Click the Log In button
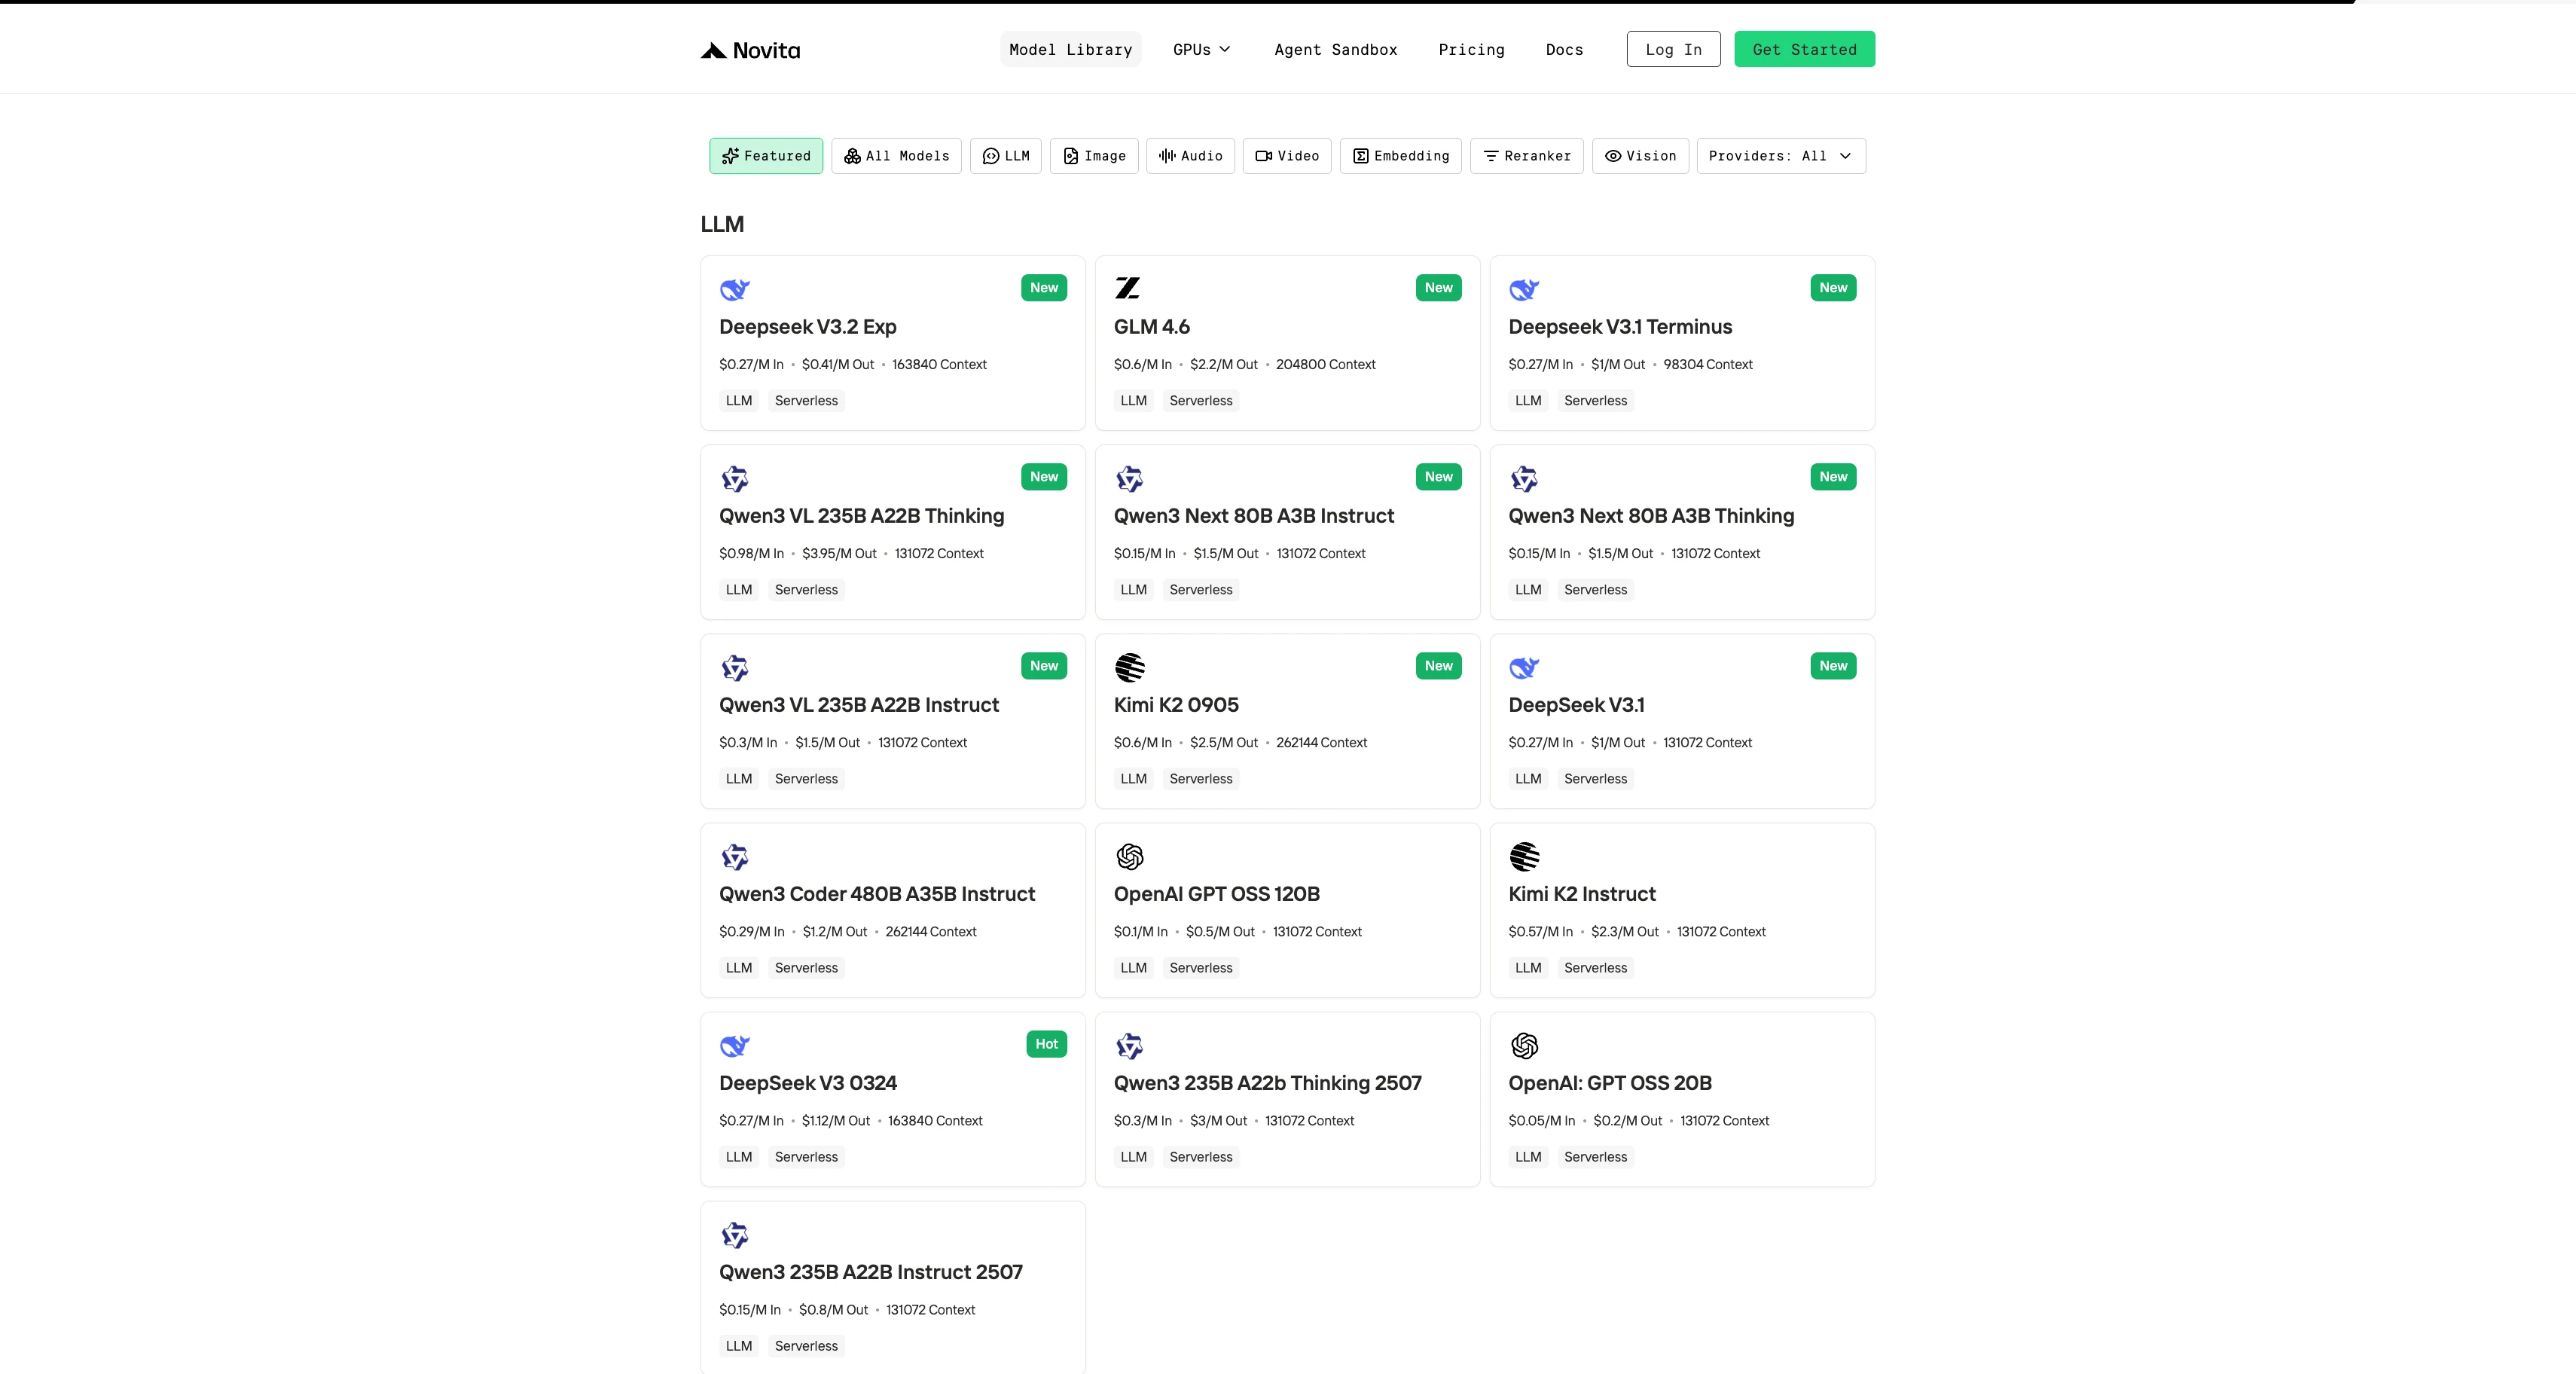The width and height of the screenshot is (2576, 1374). point(1673,49)
